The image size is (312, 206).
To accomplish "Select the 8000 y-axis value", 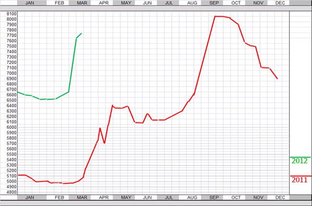I will pos(12,19).
